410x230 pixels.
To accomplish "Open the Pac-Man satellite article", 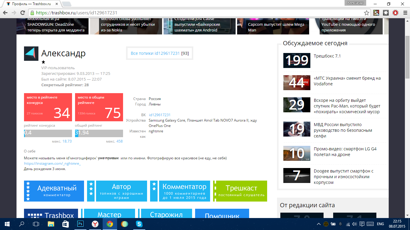I will pyautogui.click(x=347, y=106).
